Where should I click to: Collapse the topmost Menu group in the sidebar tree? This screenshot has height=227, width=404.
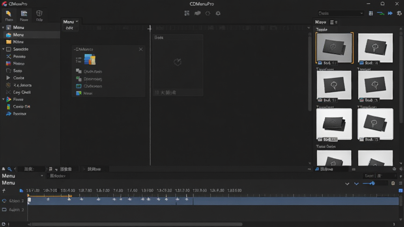[3, 27]
